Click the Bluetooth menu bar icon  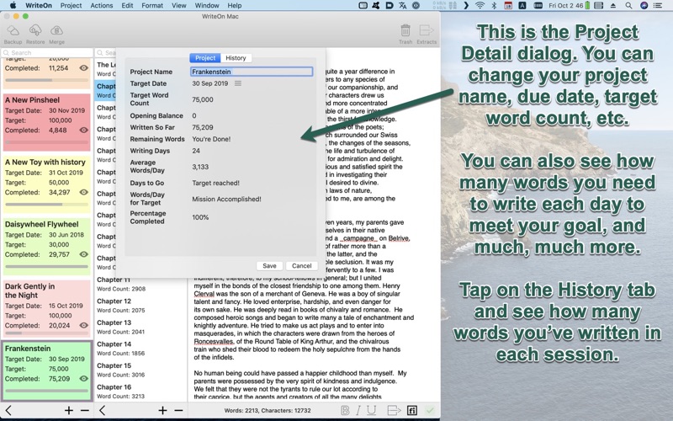pyautogui.click(x=494, y=6)
